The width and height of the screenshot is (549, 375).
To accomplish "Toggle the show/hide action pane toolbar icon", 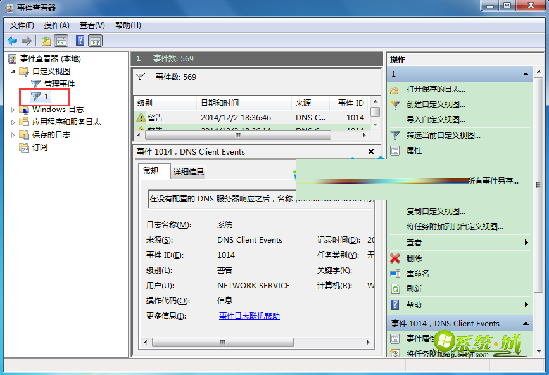I will [96, 41].
